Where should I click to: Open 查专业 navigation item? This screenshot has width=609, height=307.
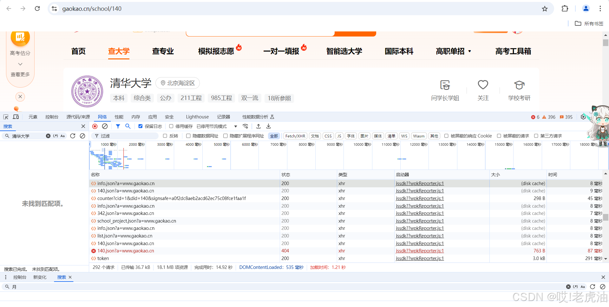pos(163,51)
